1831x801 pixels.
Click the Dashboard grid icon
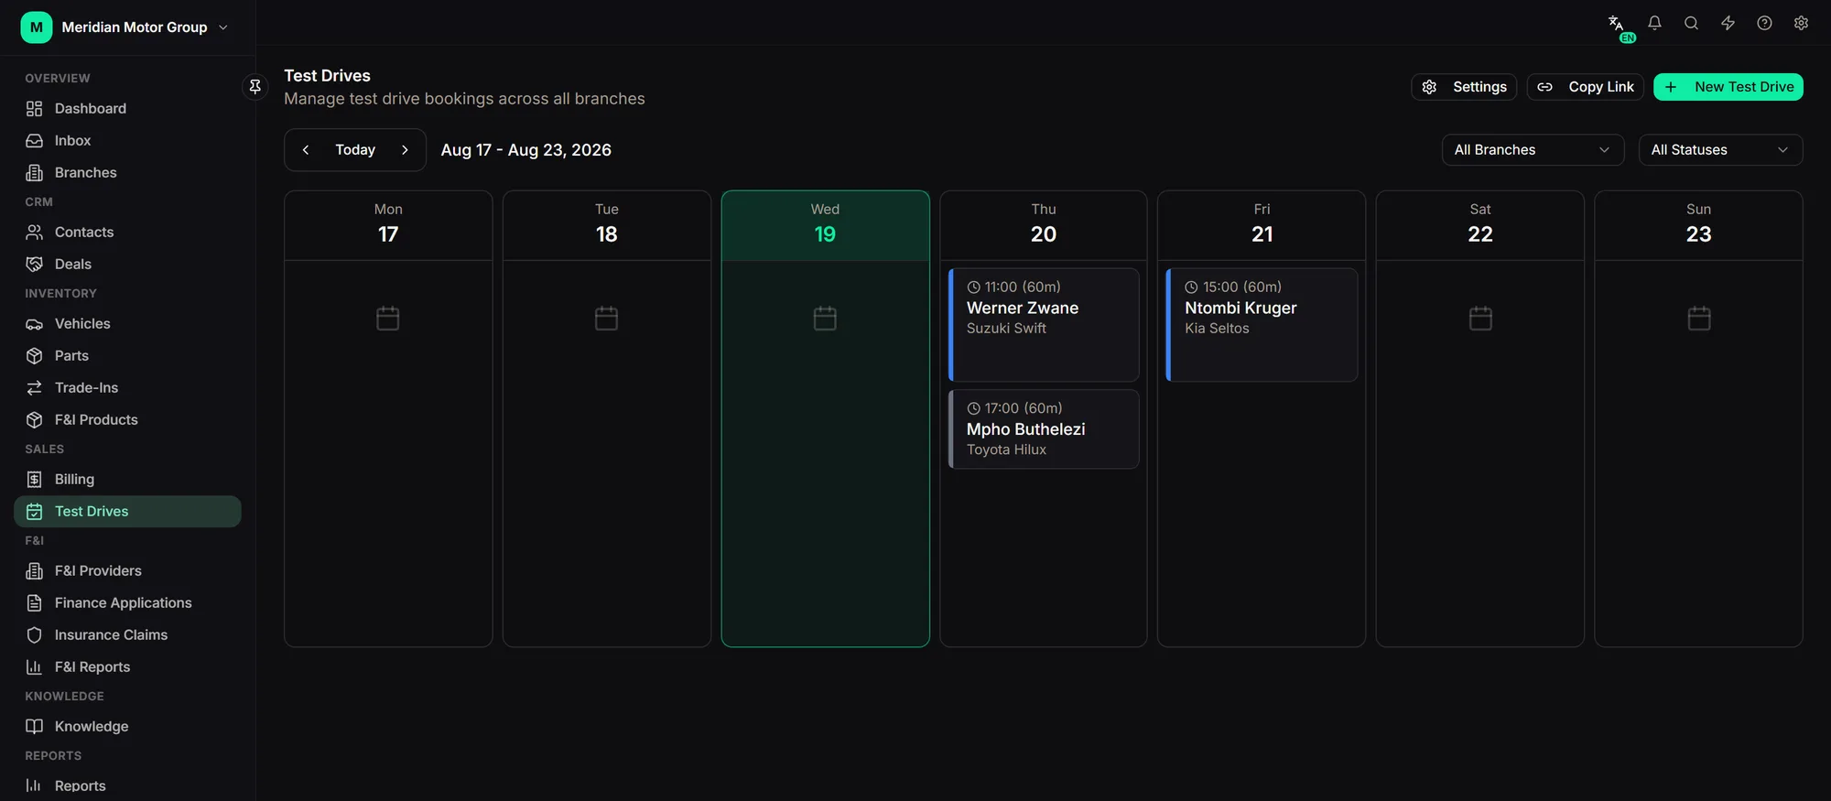34,109
